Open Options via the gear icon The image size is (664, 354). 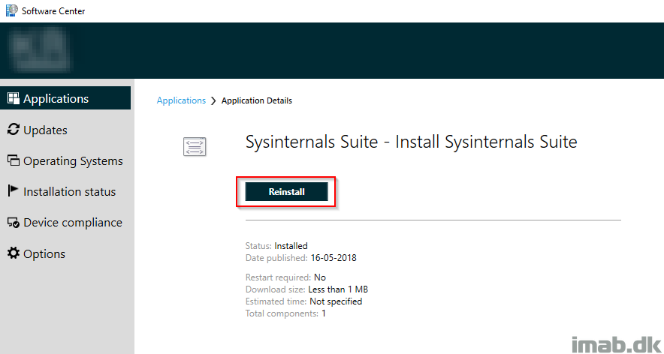(14, 253)
